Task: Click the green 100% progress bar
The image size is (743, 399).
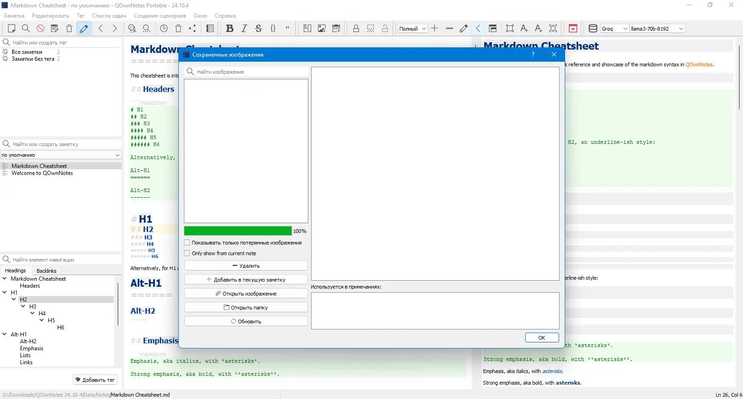Action: point(238,231)
